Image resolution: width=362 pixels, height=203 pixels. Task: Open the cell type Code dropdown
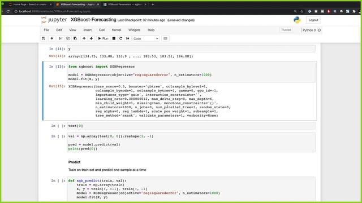point(146,39)
